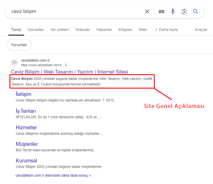The width and height of the screenshot is (213, 184).
Task: Click 'cevizbilisim.com.tr alanından daha fazla sonuç' link
Action: pos(53,175)
